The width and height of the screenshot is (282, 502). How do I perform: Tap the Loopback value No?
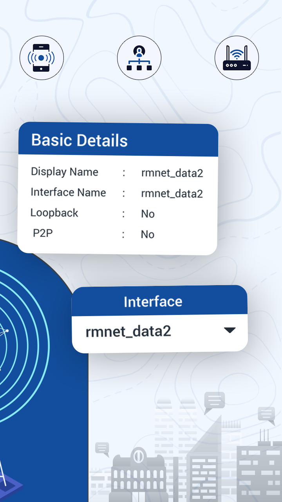148,214
